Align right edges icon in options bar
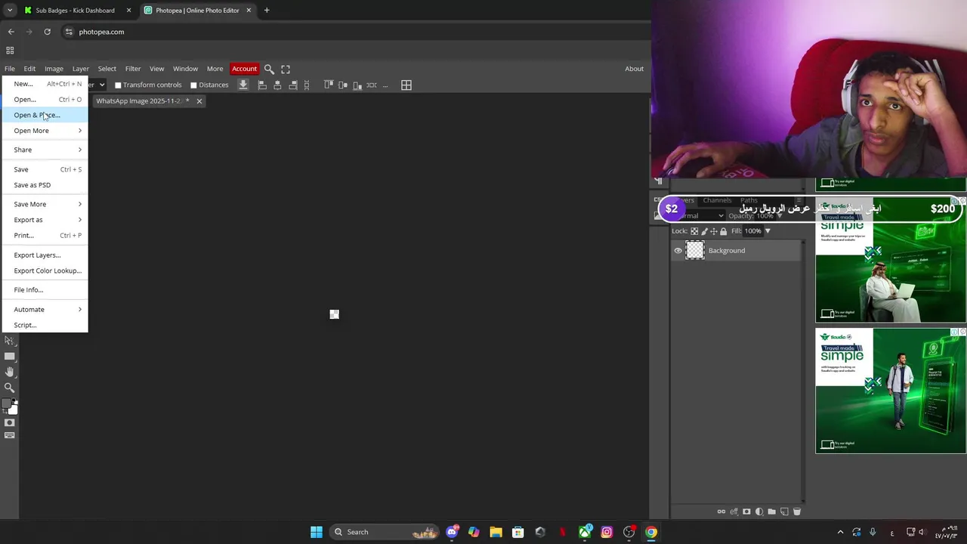 (x=293, y=85)
